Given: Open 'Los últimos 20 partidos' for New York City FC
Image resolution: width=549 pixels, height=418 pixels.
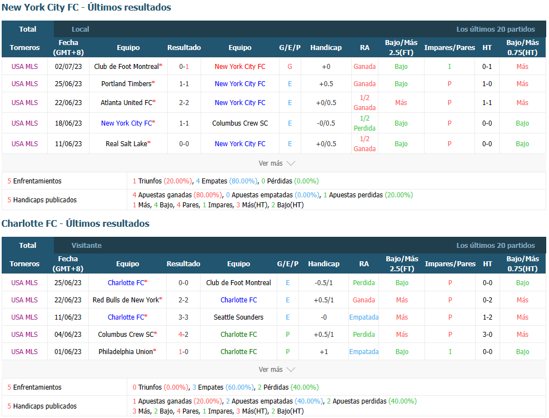Looking at the screenshot, I should [496, 29].
